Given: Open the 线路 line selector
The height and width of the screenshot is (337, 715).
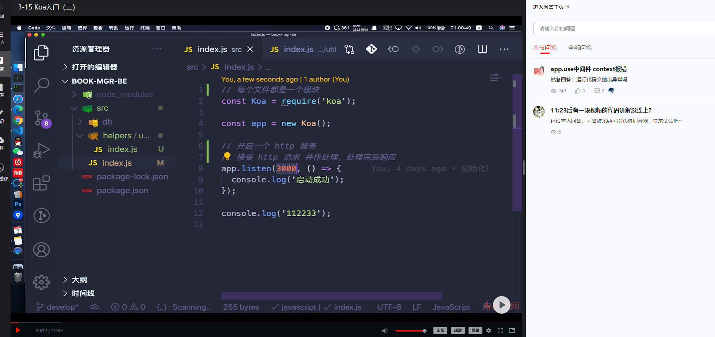Looking at the screenshot, I should [475, 330].
